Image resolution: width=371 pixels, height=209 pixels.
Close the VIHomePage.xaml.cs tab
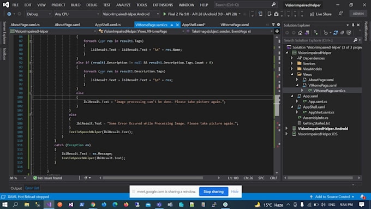coord(177,25)
